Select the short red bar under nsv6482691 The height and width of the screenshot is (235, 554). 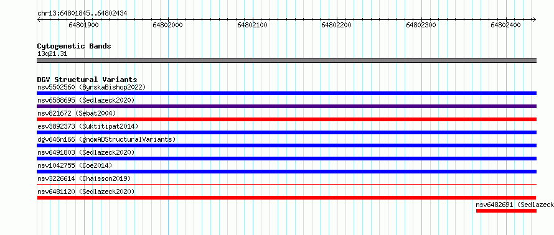(x=506, y=211)
